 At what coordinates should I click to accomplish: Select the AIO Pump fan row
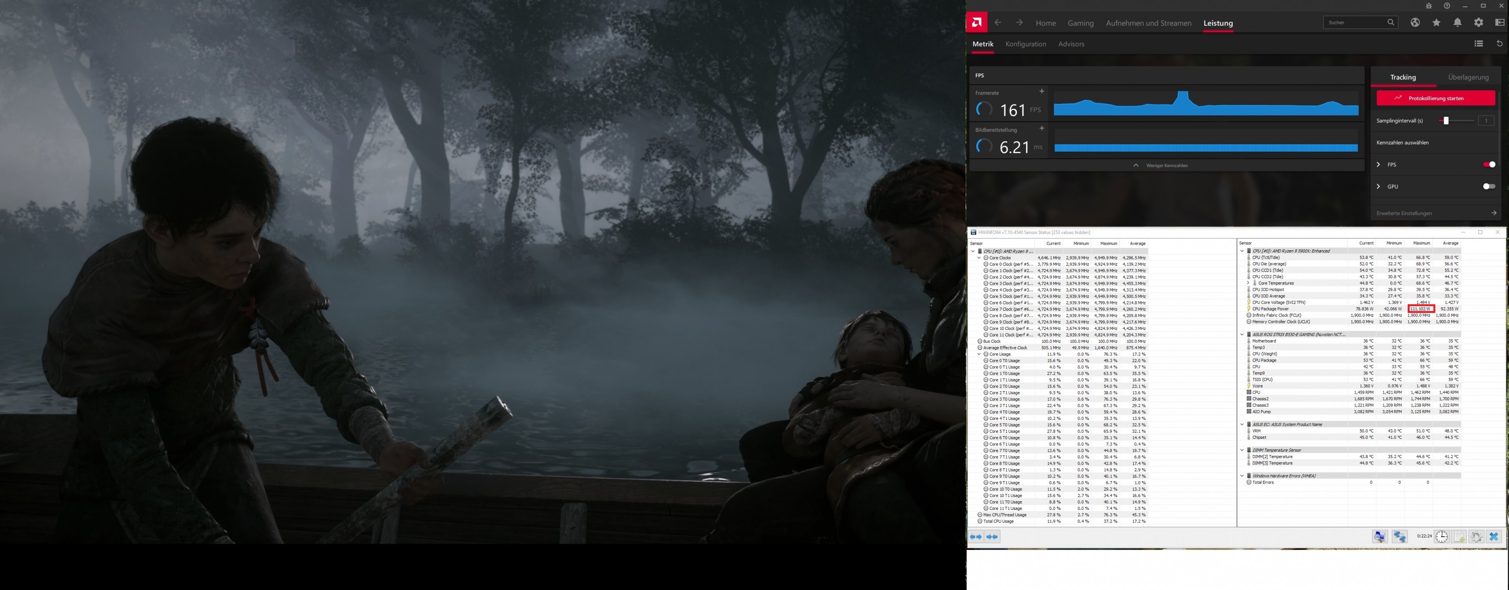pos(1349,412)
